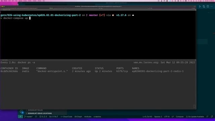Click the close button of the terminal window

coord(1,6)
